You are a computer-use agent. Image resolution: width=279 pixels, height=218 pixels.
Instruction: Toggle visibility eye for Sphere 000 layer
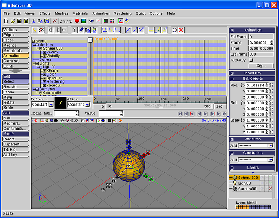coord(262,178)
